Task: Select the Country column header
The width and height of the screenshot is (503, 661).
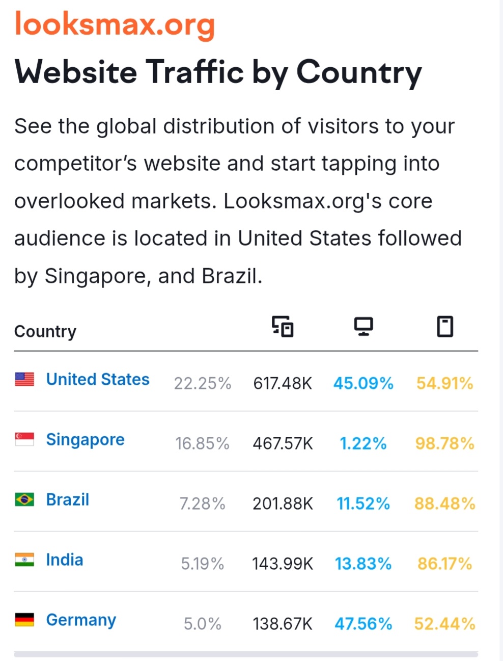Action: point(45,332)
